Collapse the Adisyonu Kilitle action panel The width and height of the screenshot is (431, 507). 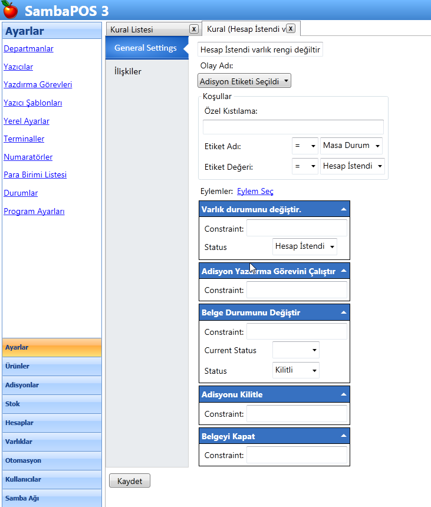click(x=344, y=394)
